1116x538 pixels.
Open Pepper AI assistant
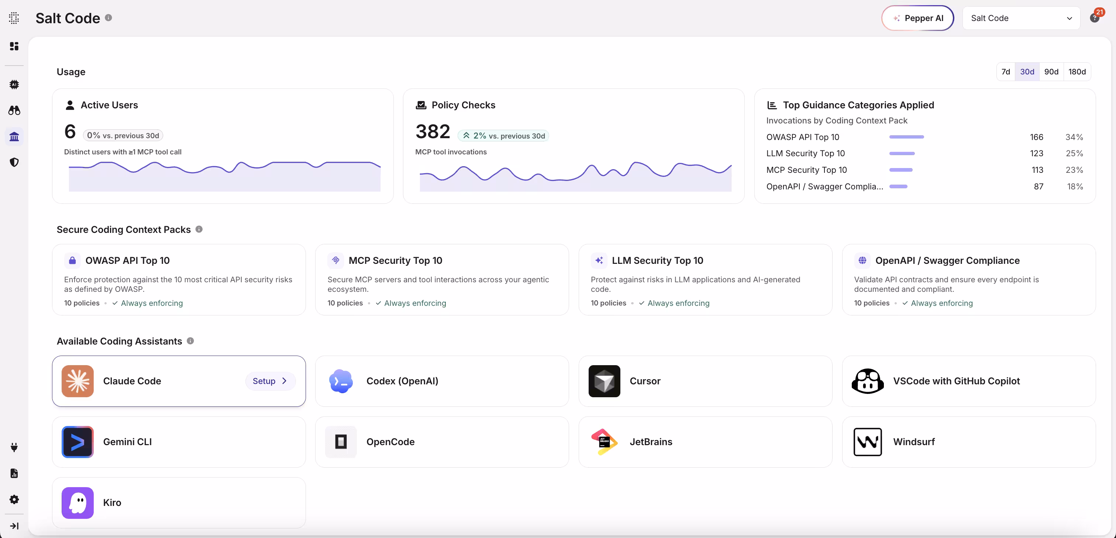pyautogui.click(x=917, y=18)
